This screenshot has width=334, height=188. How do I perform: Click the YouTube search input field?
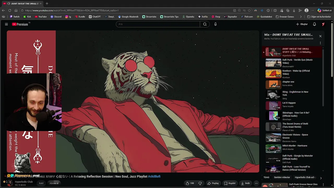(158, 24)
